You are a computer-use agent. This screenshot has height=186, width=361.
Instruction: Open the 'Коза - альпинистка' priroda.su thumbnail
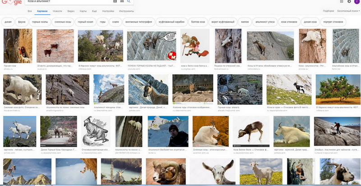(x=313, y=46)
